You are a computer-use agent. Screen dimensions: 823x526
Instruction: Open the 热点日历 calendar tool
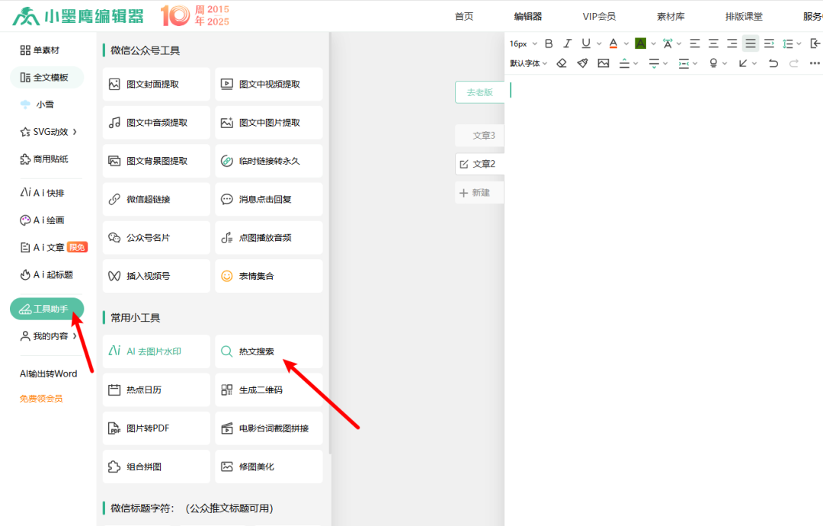point(156,390)
